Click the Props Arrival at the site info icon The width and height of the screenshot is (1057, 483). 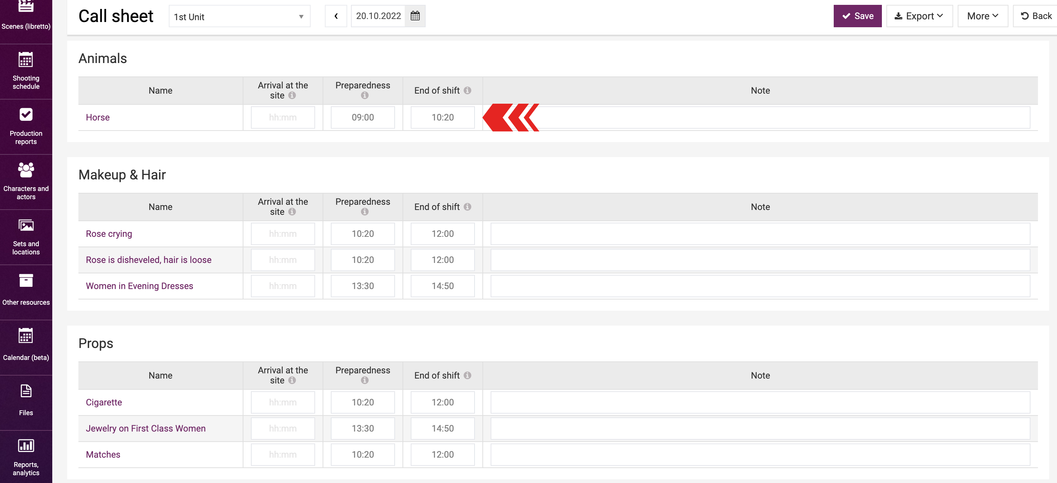[x=292, y=380]
